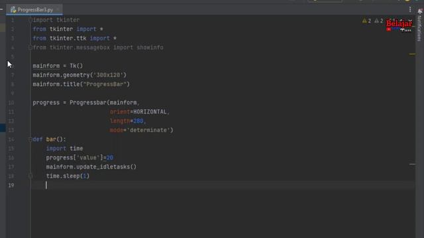The height and width of the screenshot is (238, 424).
Task: Click the yellow warnings indicator showing 2
Action: (x=366, y=20)
